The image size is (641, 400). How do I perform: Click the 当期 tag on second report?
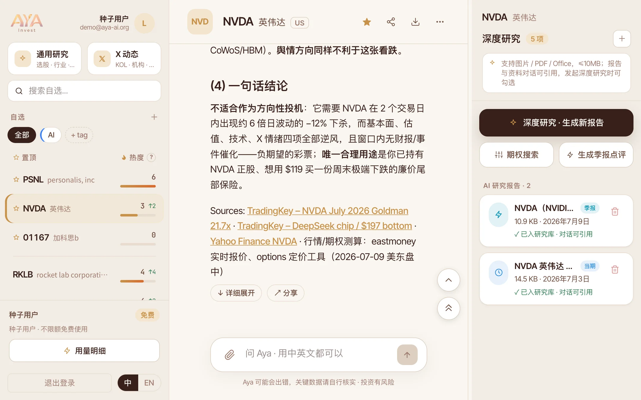click(x=590, y=266)
